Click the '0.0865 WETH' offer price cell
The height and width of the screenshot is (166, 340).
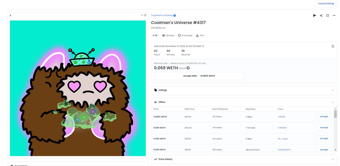(x=160, y=117)
